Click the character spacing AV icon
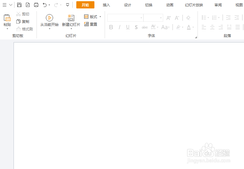Image resolution: width=244 pixels, height=169 pixels. pos(153,27)
